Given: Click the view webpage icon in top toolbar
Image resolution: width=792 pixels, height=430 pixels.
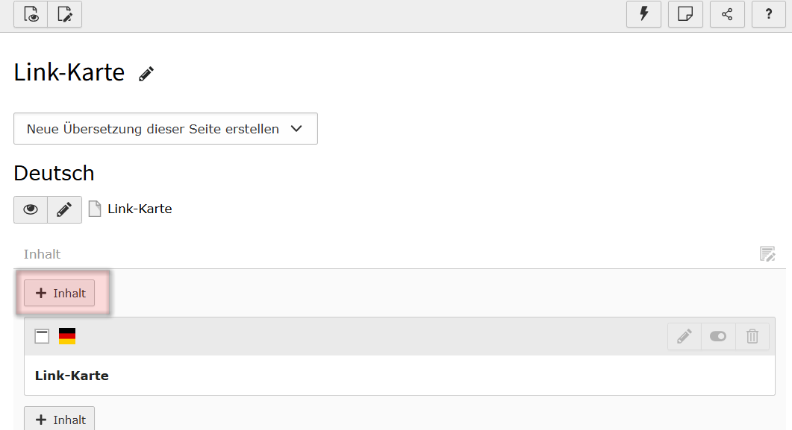Looking at the screenshot, I should [31, 14].
